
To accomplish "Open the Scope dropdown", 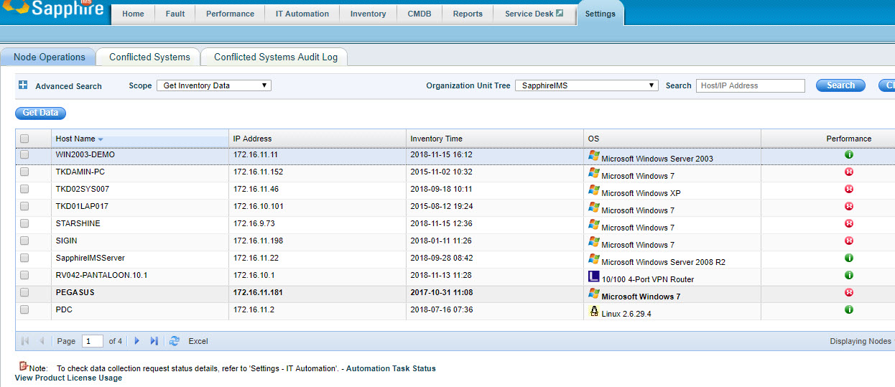I will 214,85.
